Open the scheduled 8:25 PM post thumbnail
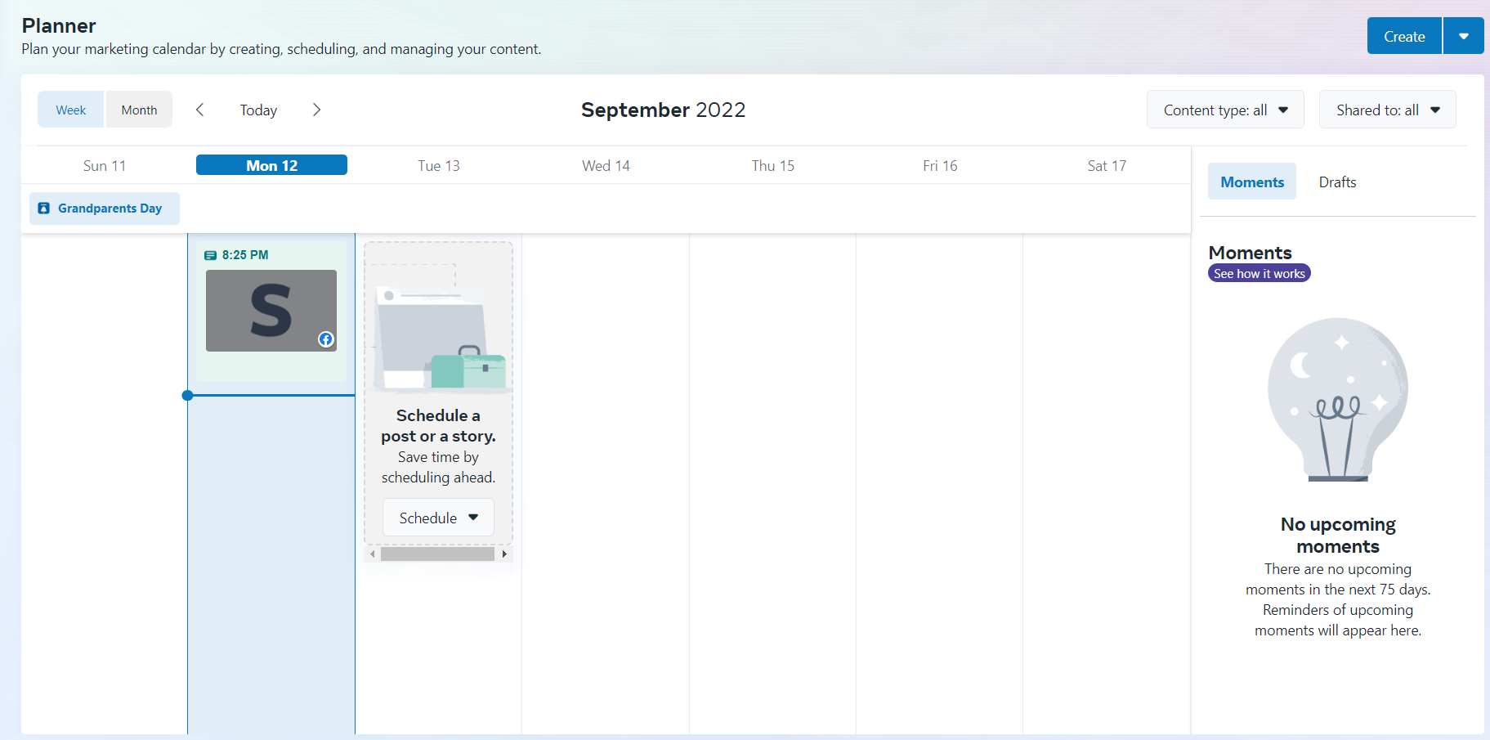This screenshot has height=740, width=1490. [x=271, y=311]
